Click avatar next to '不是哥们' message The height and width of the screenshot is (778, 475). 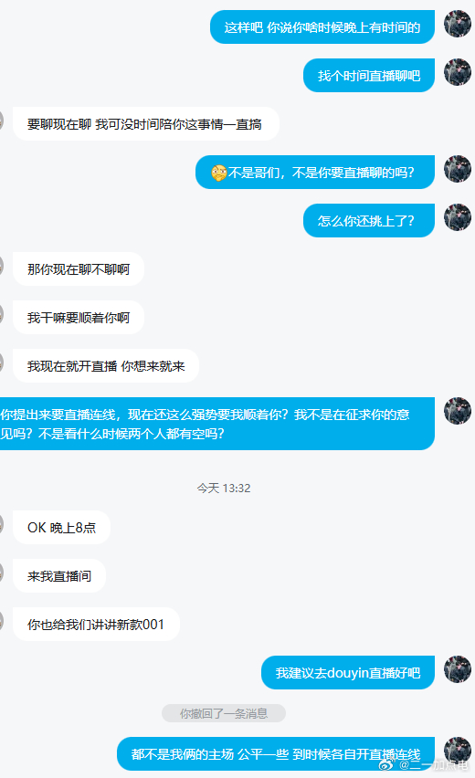click(457, 169)
